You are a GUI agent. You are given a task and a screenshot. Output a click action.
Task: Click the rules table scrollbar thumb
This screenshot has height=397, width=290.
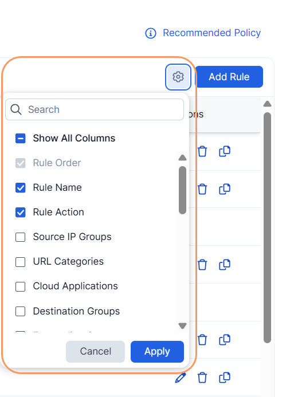(267, 228)
